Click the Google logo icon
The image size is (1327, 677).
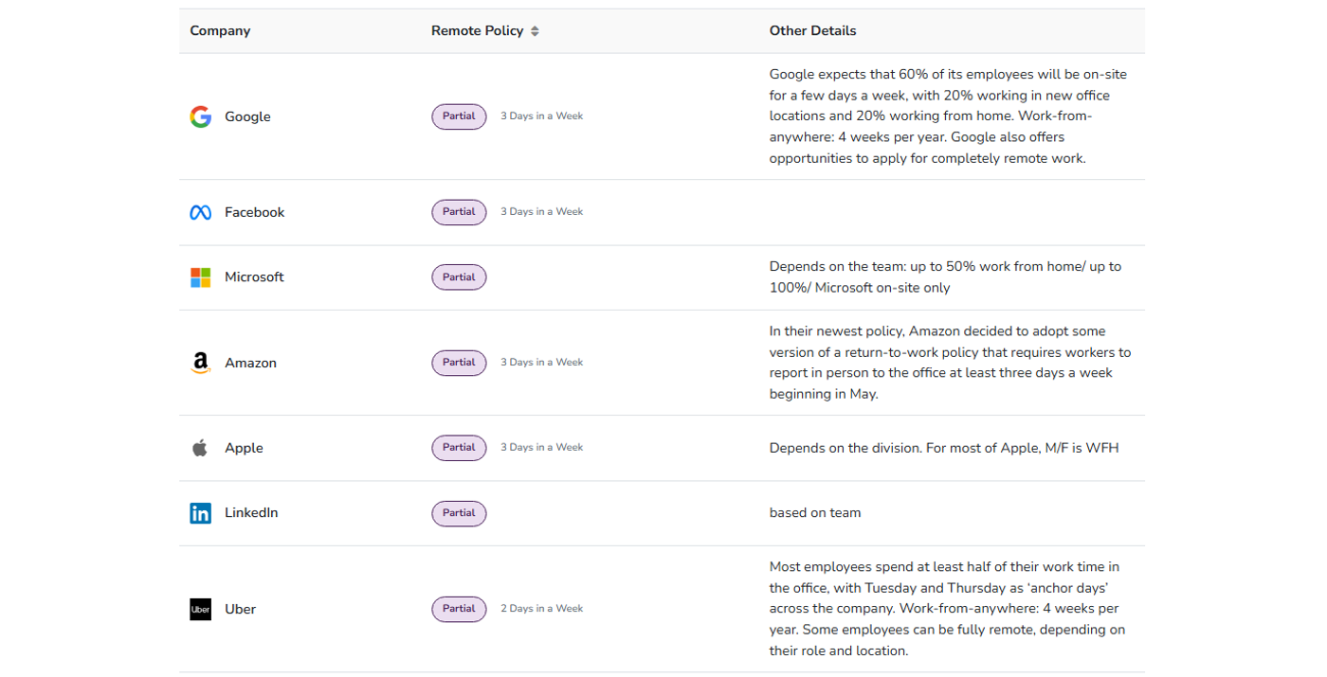click(x=200, y=116)
